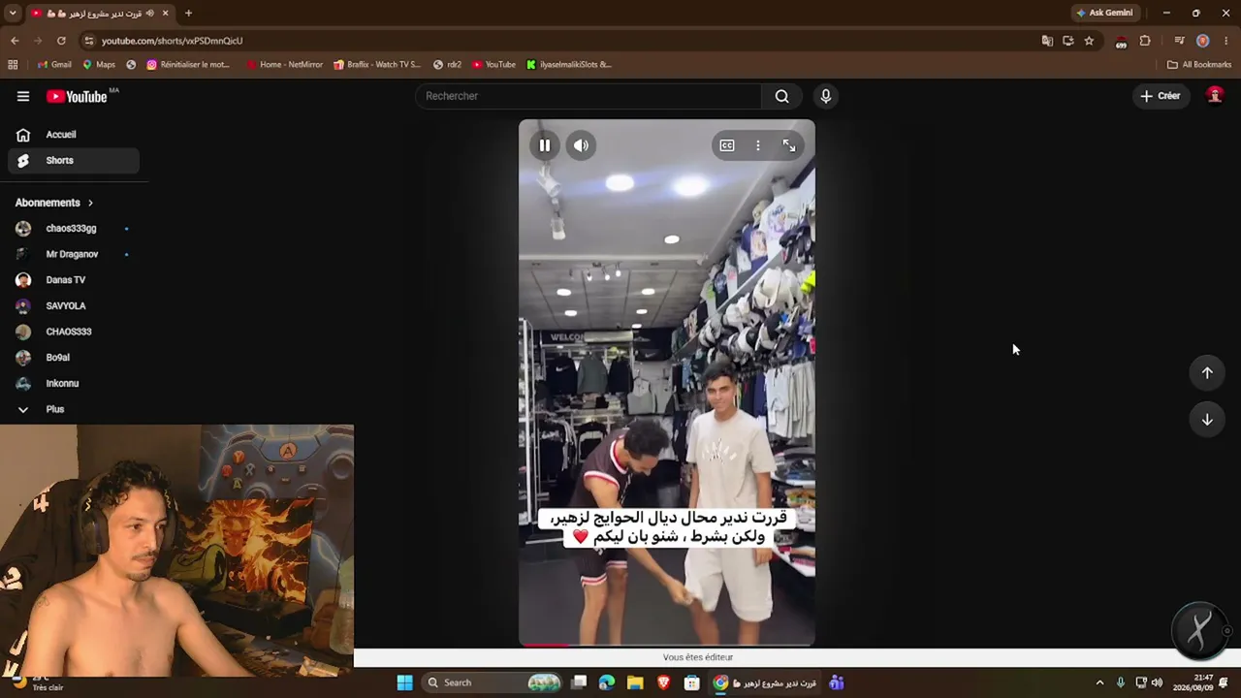The image size is (1241, 698).
Task: Open the Réinitialiser le mot bookmark
Action: [x=188, y=65]
